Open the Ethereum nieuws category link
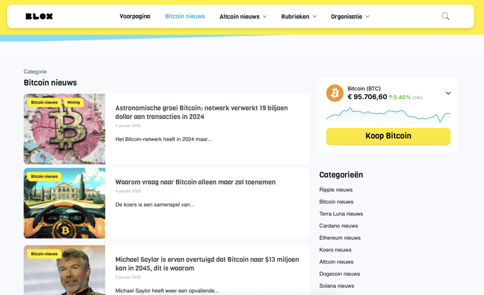The height and width of the screenshot is (295, 484). (340, 238)
